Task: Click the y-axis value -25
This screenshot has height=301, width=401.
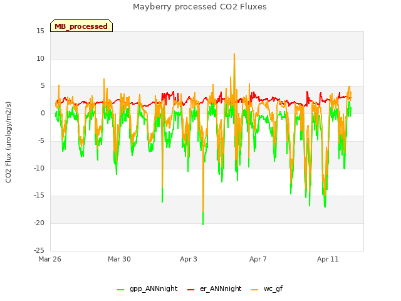Action: (39, 250)
